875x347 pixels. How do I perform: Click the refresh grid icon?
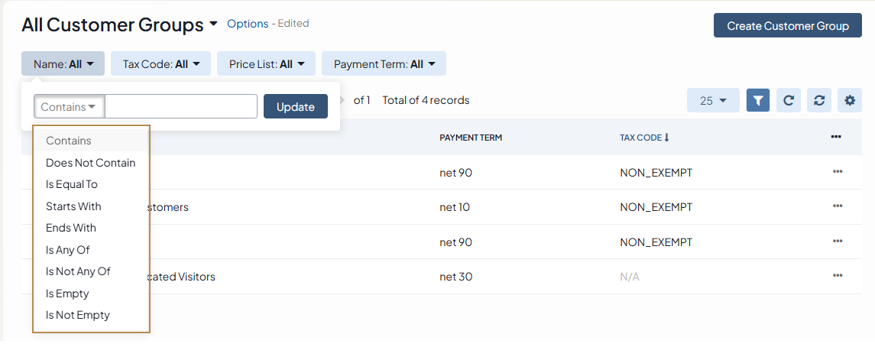pos(789,100)
